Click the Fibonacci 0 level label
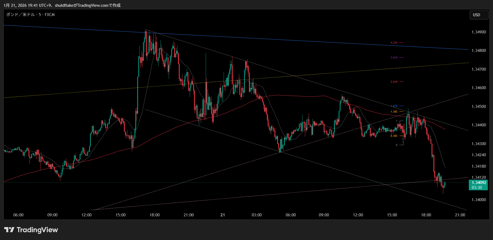 click(397, 145)
